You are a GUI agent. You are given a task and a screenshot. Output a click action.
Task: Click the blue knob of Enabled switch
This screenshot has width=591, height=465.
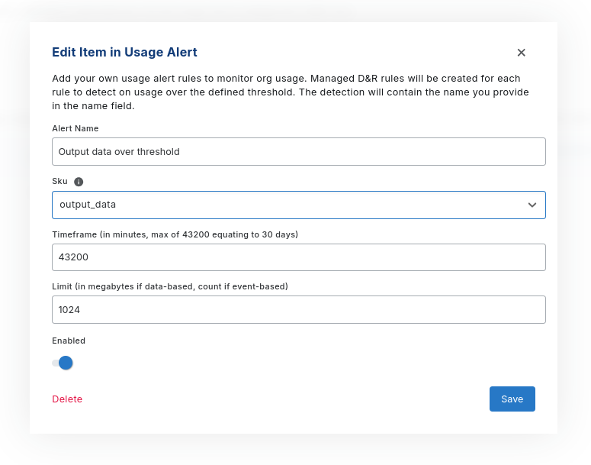66,363
